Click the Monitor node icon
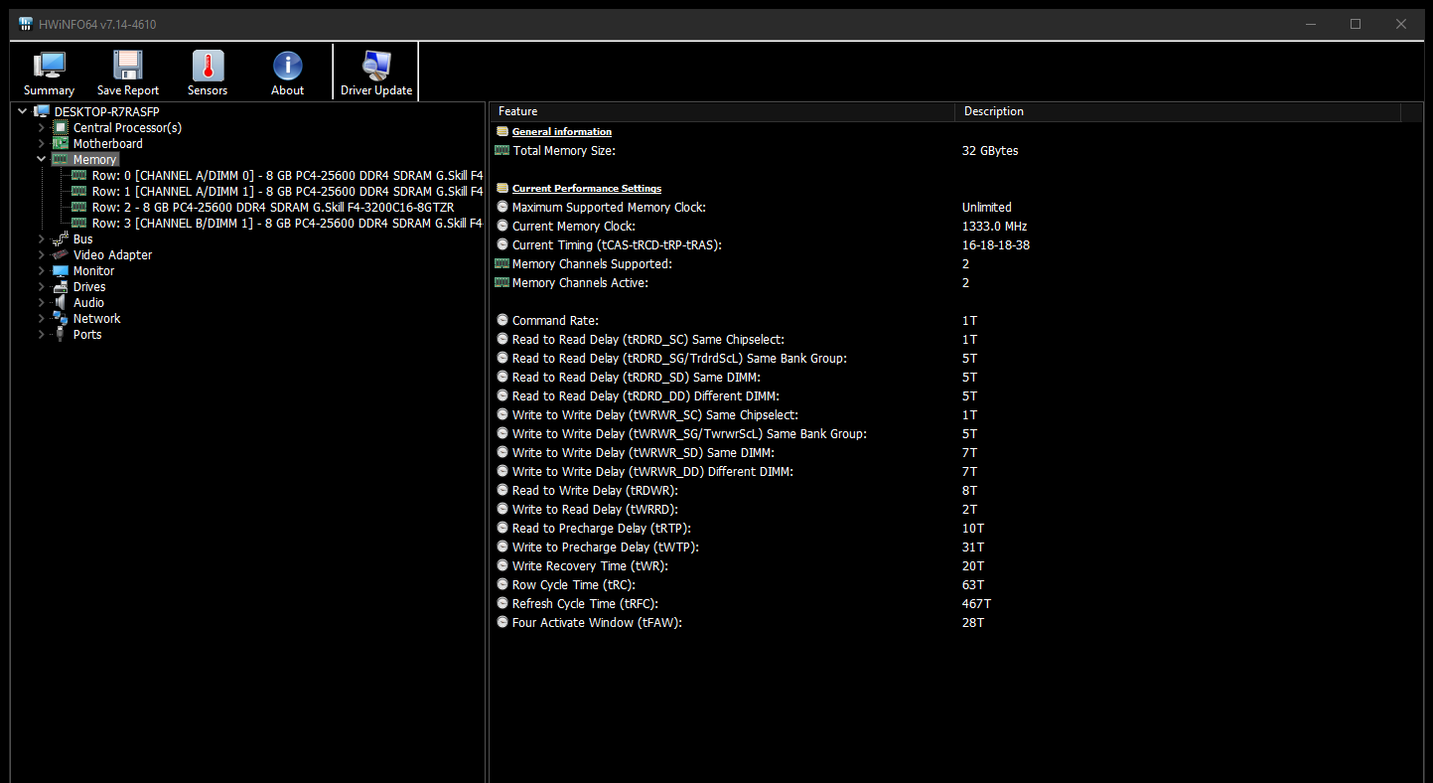1433x783 pixels. click(x=61, y=270)
